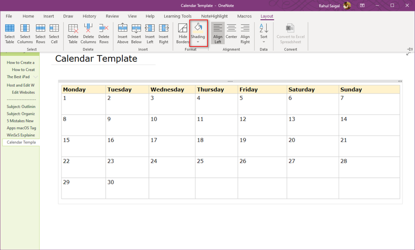Open the '5 Mistakes New' page
This screenshot has height=250, width=415.
pyautogui.click(x=20, y=121)
